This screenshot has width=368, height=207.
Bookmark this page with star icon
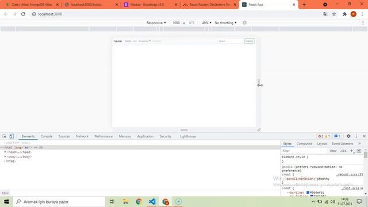[x=334, y=14]
